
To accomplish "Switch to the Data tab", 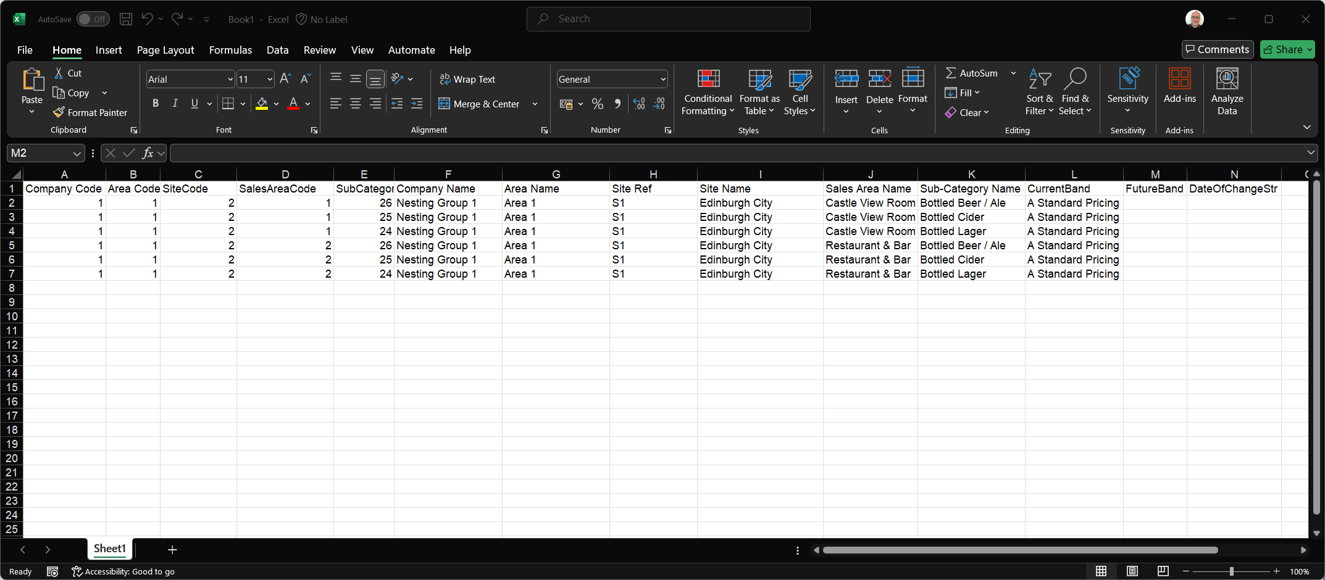I will [x=277, y=50].
